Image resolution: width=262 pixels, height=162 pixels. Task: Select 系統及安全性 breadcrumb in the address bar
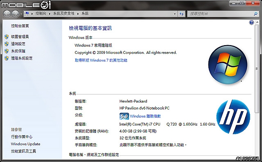click(x=64, y=14)
